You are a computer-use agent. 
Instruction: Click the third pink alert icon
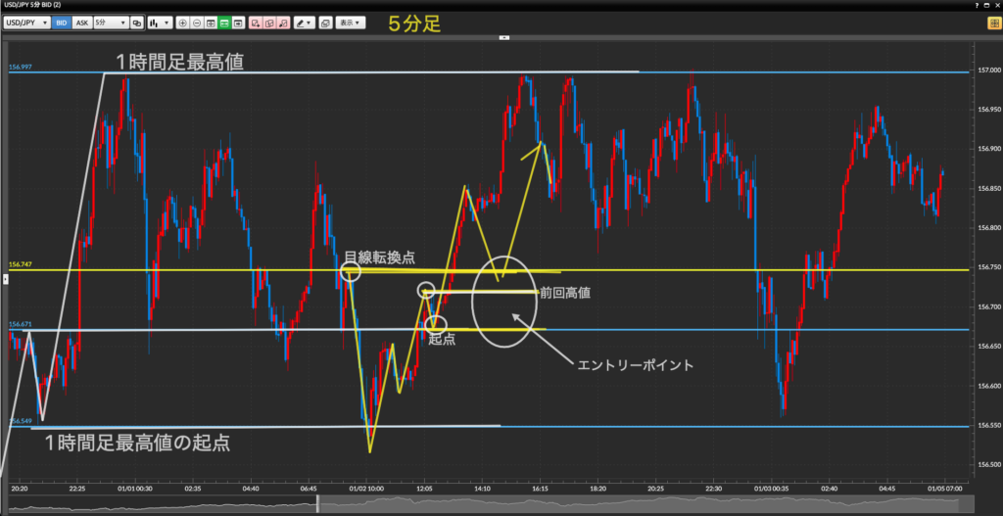pyautogui.click(x=283, y=22)
